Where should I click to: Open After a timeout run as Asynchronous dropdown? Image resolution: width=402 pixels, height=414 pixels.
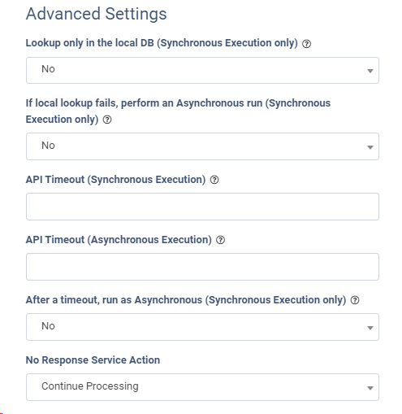[x=202, y=327]
